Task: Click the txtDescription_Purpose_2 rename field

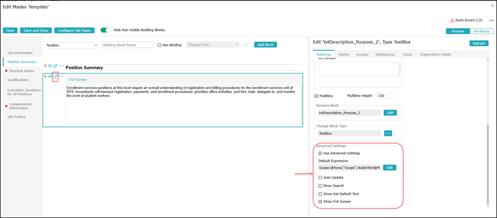Action: 350,113
